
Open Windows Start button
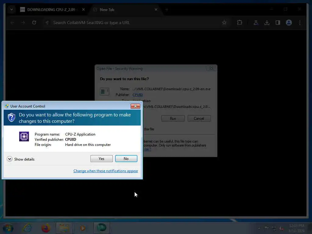pos(8,228)
